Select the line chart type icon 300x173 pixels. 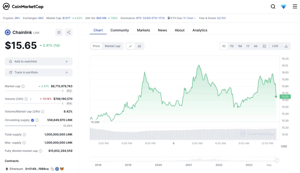(x=131, y=46)
